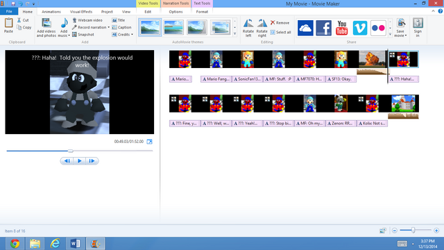The image size is (444, 250).
Task: Click the Save movie icon
Action: click(x=401, y=23)
